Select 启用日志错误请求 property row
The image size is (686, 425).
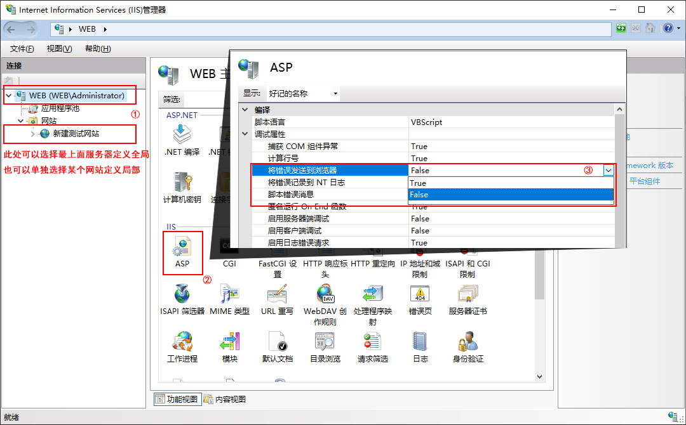pos(433,242)
